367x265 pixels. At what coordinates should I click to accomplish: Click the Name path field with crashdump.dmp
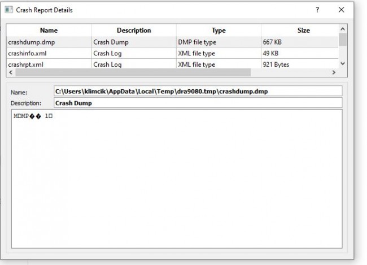click(x=198, y=91)
